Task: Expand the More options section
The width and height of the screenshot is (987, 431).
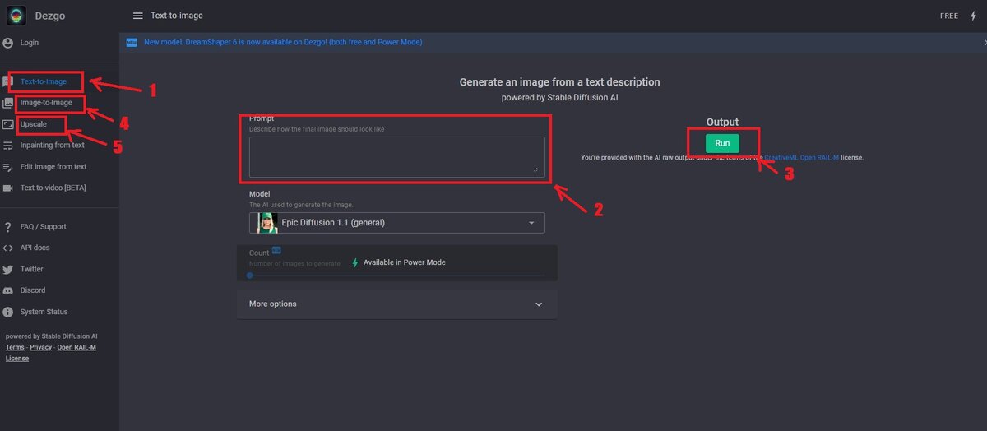Action: [x=397, y=304]
